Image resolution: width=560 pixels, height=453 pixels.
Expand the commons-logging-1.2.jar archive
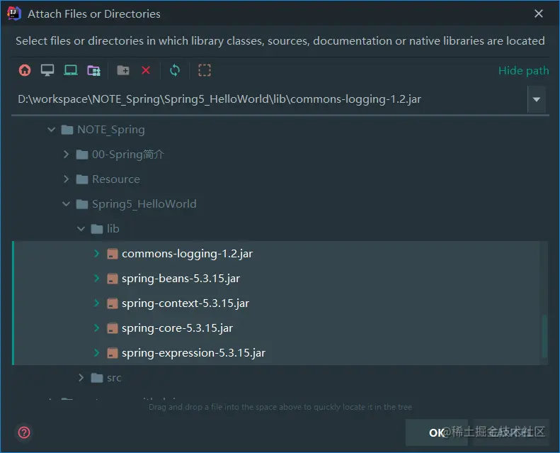96,254
